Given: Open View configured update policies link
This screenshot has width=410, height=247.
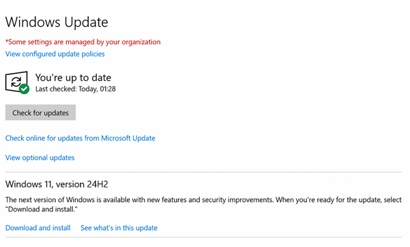Looking at the screenshot, I should [x=55, y=54].
